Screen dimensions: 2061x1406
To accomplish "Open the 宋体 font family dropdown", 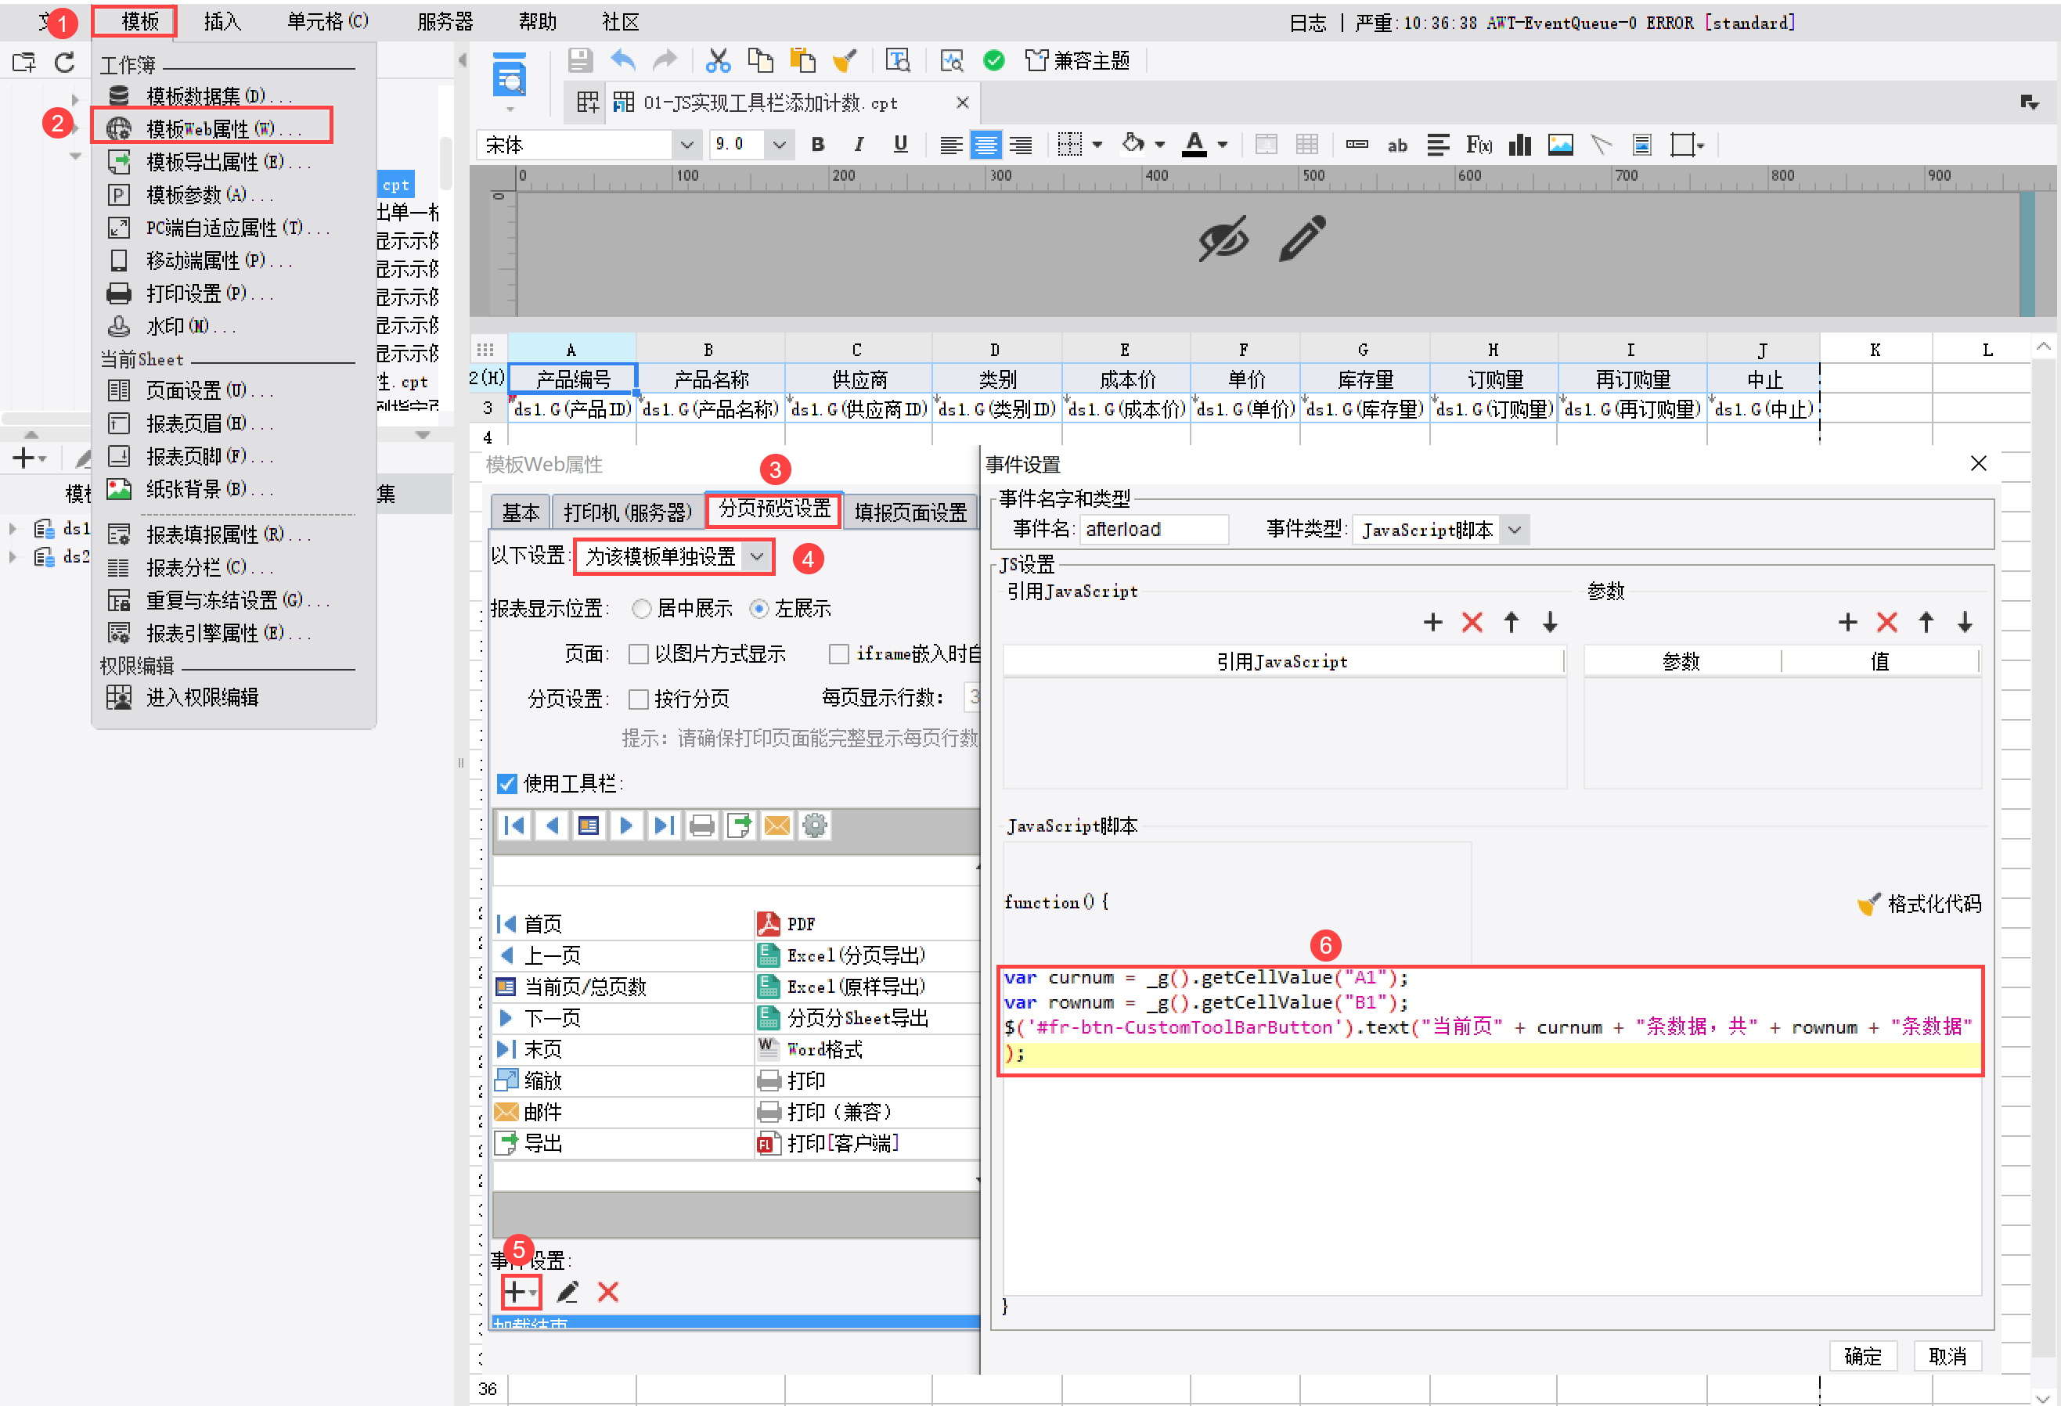I will tap(686, 145).
